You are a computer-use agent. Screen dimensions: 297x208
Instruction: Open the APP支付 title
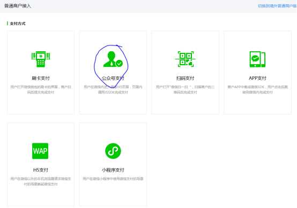tap(257, 78)
